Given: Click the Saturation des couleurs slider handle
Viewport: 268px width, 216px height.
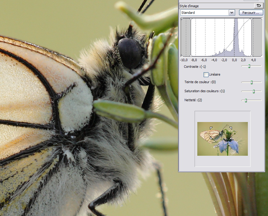Looking at the screenshot, I should coord(254,91).
